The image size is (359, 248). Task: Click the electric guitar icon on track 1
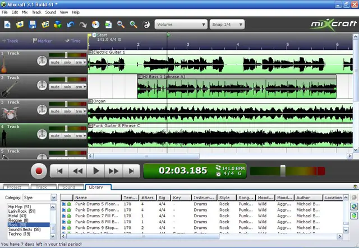pos(4,64)
